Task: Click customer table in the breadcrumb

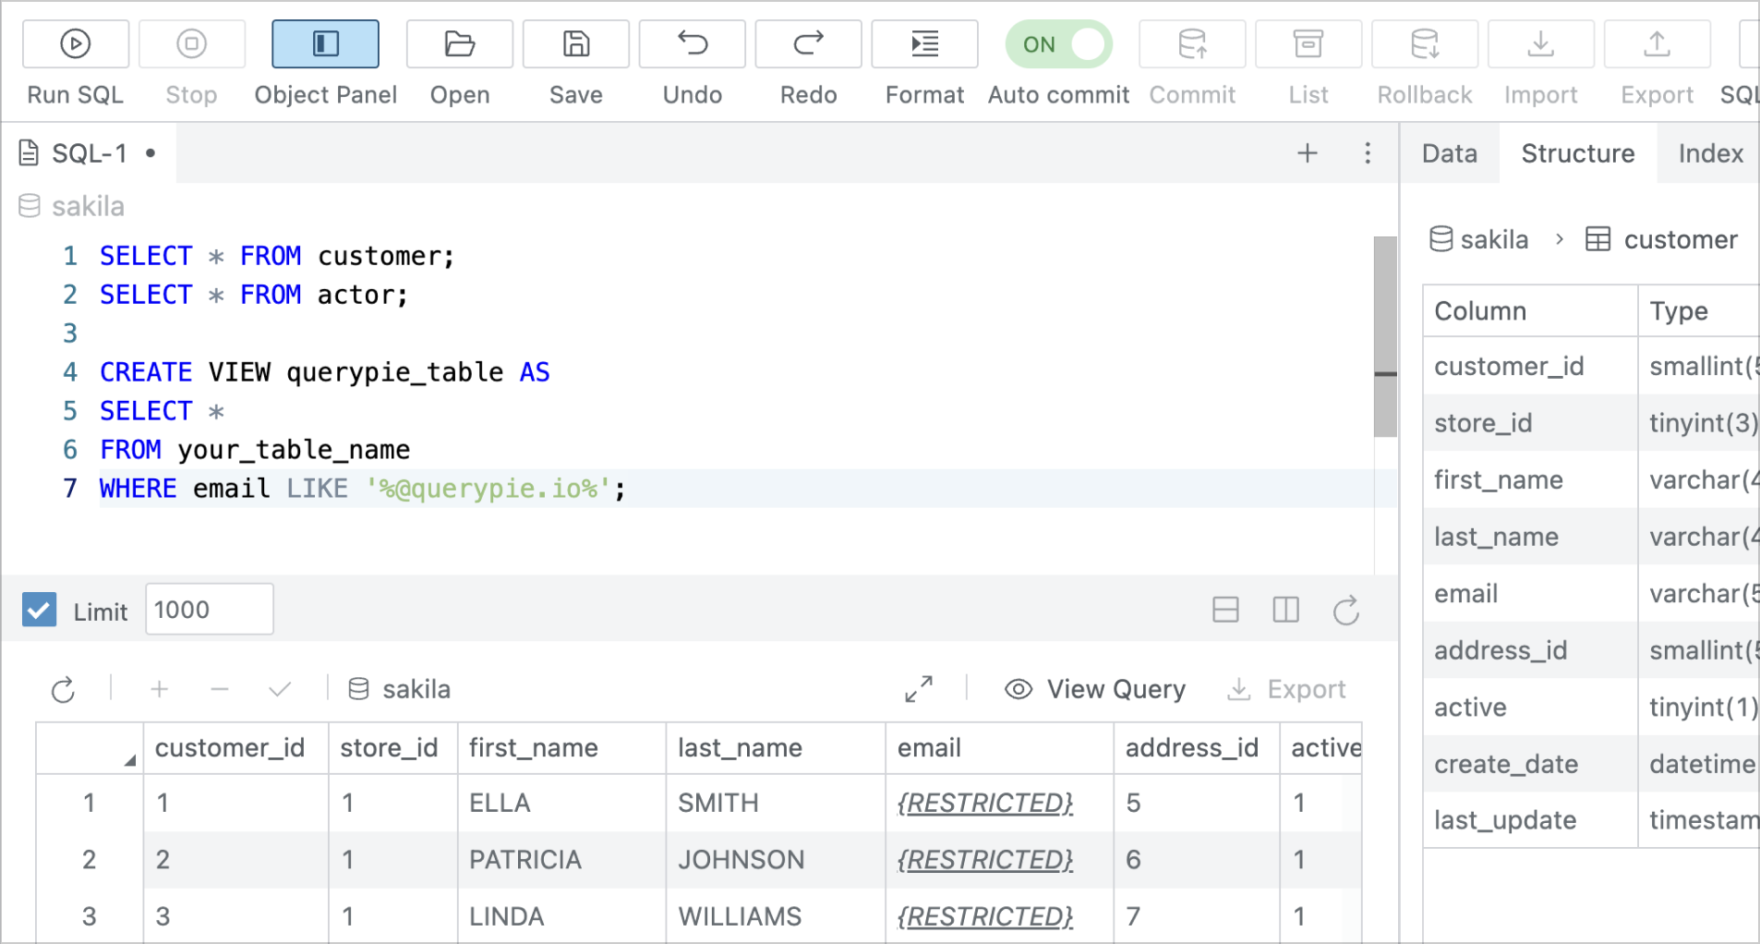Action: pyautogui.click(x=1662, y=239)
